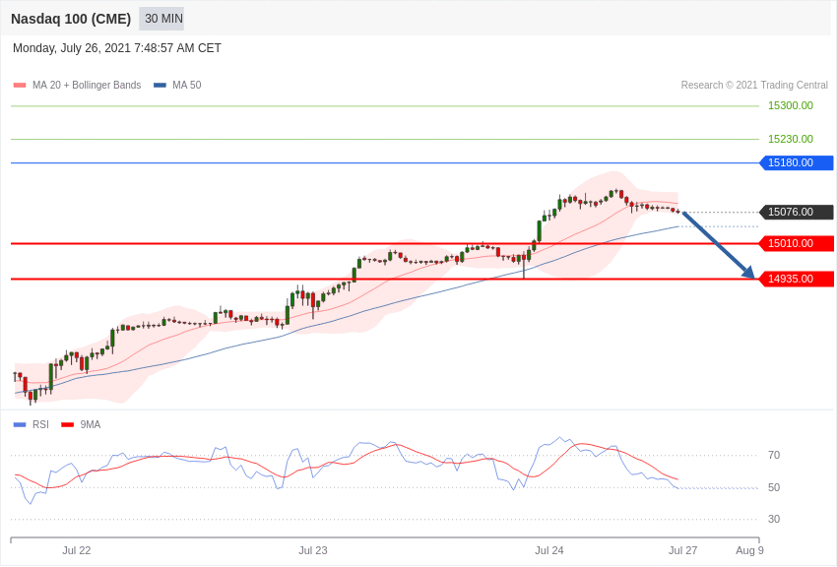Click the Jul 22 date axis label
Screen dimensions: 837x567
77,550
